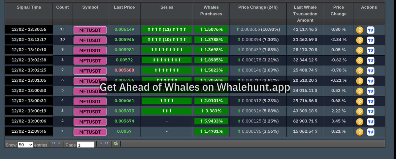The height and width of the screenshot is (159, 396).
Task: Open TradingView icon for the 13:02:38 row
Action: click(x=371, y=61)
